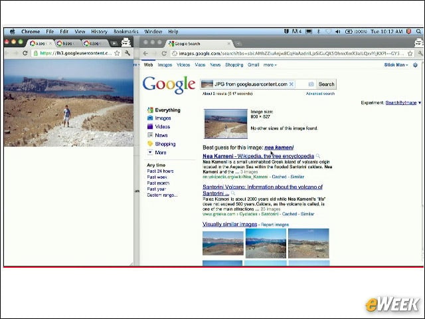Filter to Past month
Screen dimensions: 425x319
(x=158, y=183)
